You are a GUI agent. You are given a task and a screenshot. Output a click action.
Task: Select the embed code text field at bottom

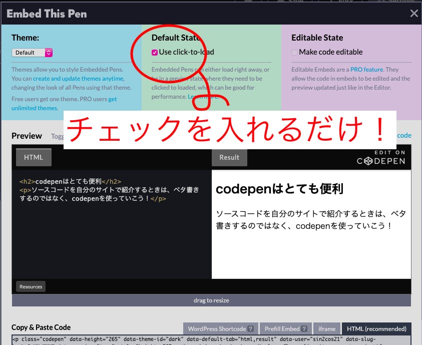tap(210, 340)
